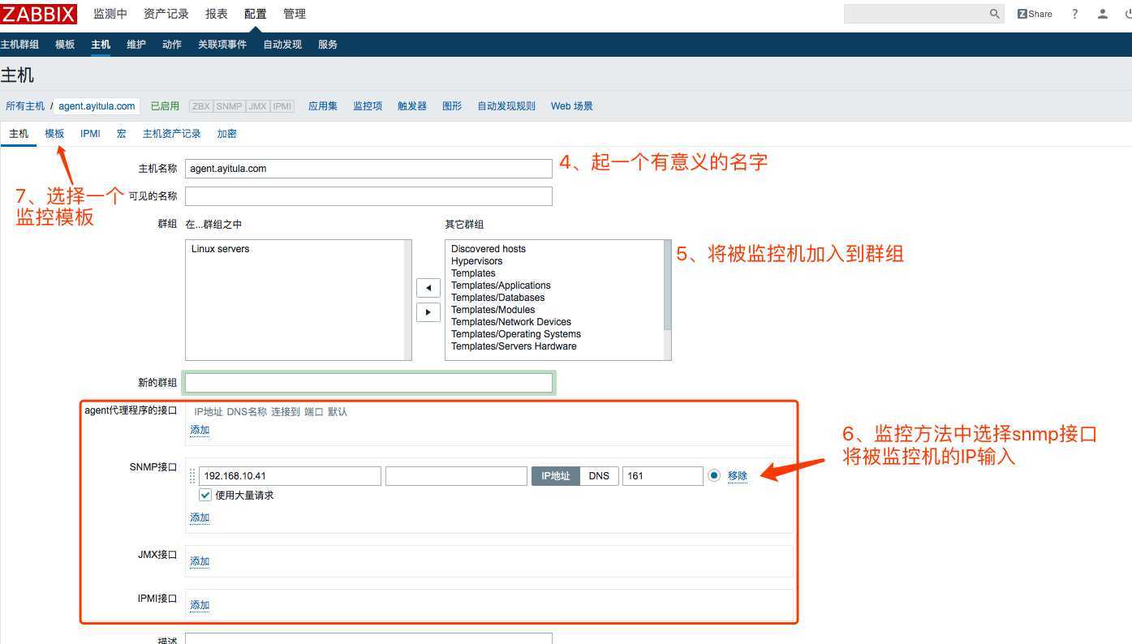Click the SNMP DNS name field
Image resolution: width=1132 pixels, height=644 pixels.
click(456, 476)
